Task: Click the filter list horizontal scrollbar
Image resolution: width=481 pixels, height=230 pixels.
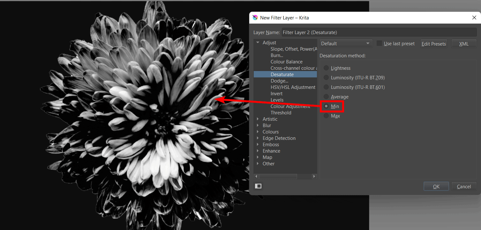Action: tap(278, 176)
